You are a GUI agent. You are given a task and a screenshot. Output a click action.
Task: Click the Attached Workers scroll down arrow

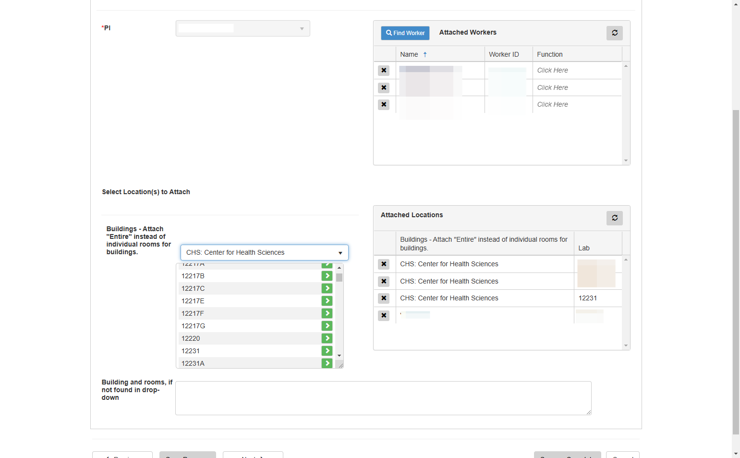[626, 161]
